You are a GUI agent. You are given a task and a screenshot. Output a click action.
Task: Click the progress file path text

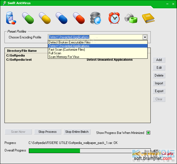(73, 143)
